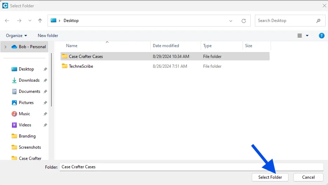
Task: Open Screenshots folder in the sidebar
Action: coord(30,147)
